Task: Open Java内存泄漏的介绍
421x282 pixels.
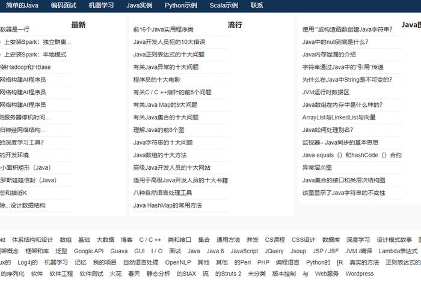Action: (329, 55)
